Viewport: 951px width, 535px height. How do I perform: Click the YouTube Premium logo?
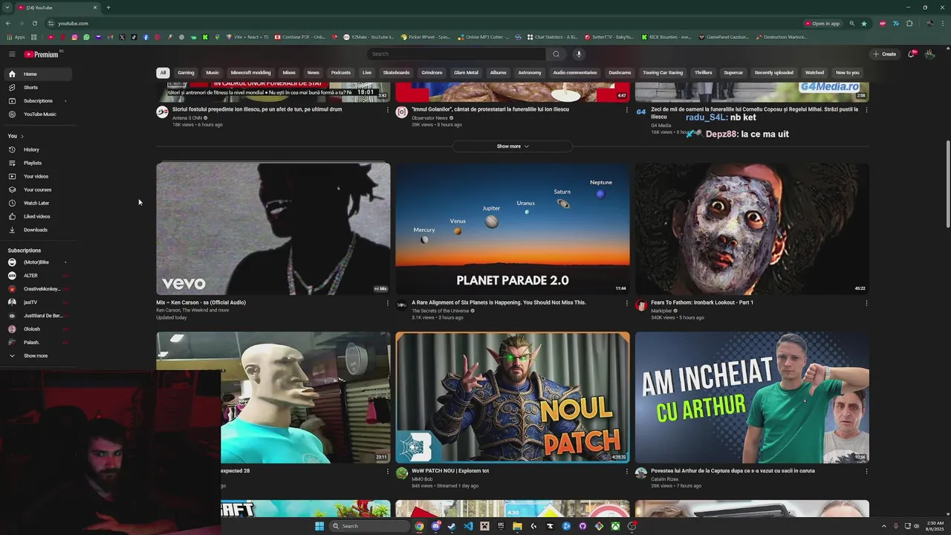[41, 54]
